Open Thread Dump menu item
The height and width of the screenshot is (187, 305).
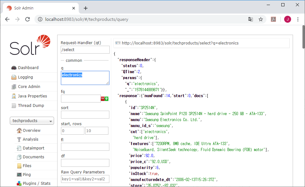pos(31,106)
